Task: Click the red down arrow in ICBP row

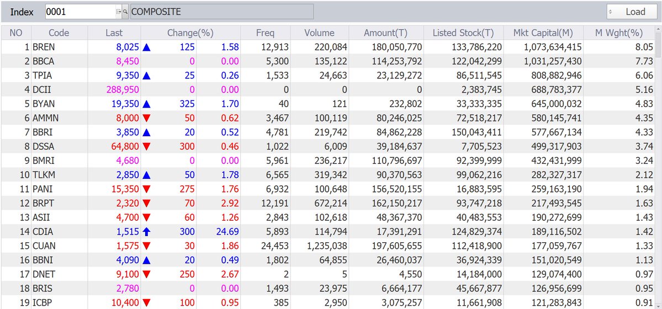Action: [x=146, y=303]
